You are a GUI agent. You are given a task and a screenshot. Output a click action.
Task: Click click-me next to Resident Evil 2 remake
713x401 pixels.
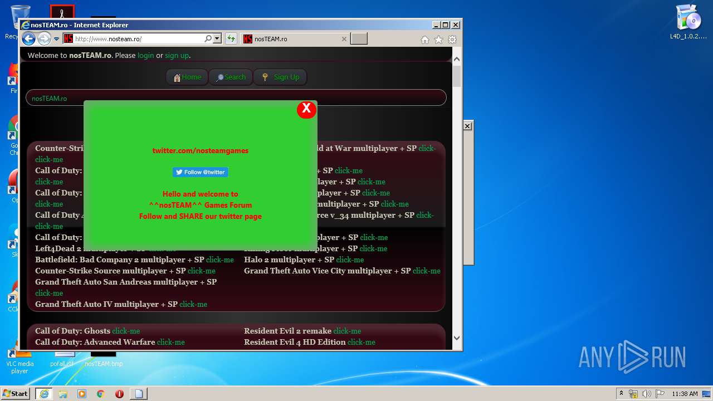[x=348, y=331]
